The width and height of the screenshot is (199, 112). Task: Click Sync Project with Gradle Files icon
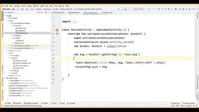[183, 9]
